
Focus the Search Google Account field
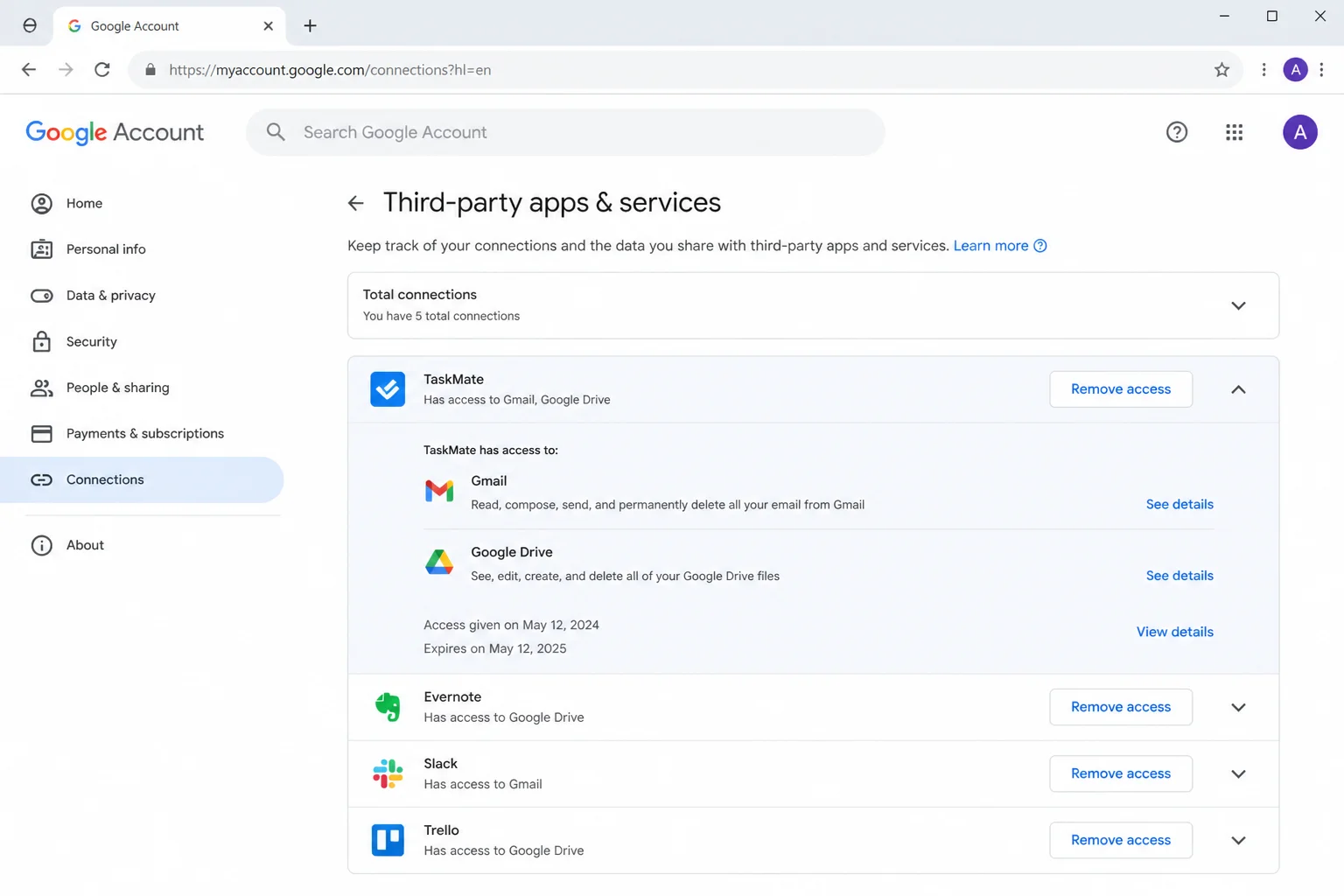click(x=565, y=132)
